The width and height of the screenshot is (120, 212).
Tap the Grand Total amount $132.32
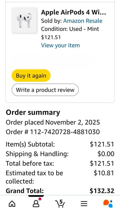point(102,191)
